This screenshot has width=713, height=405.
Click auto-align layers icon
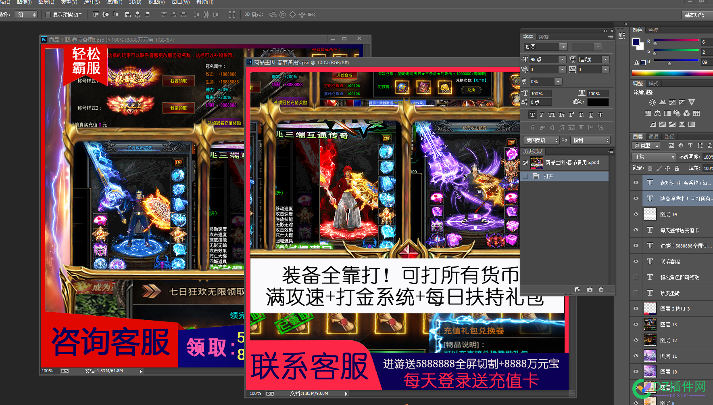pyautogui.click(x=232, y=15)
